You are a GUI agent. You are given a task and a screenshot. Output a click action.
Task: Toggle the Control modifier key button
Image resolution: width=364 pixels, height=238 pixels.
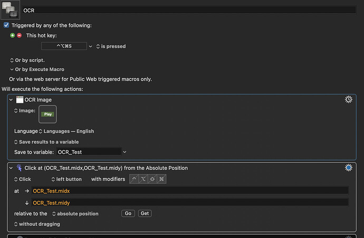coord(134,179)
